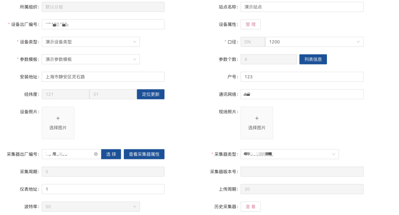The image size is (399, 215).
Task: Clear the collector factory number field
Action: tap(96, 154)
